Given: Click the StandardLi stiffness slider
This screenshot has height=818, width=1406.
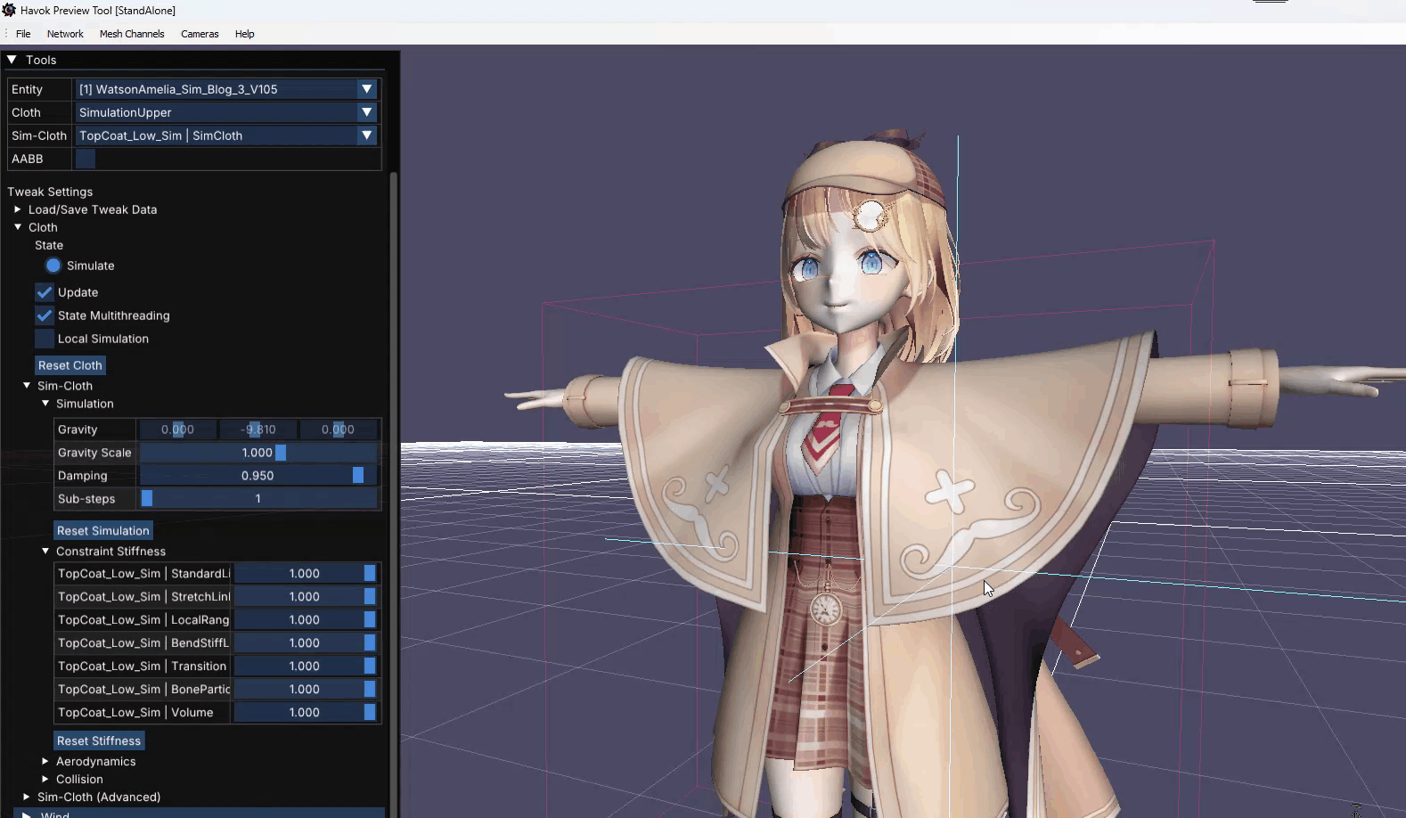Looking at the screenshot, I should click(305, 574).
